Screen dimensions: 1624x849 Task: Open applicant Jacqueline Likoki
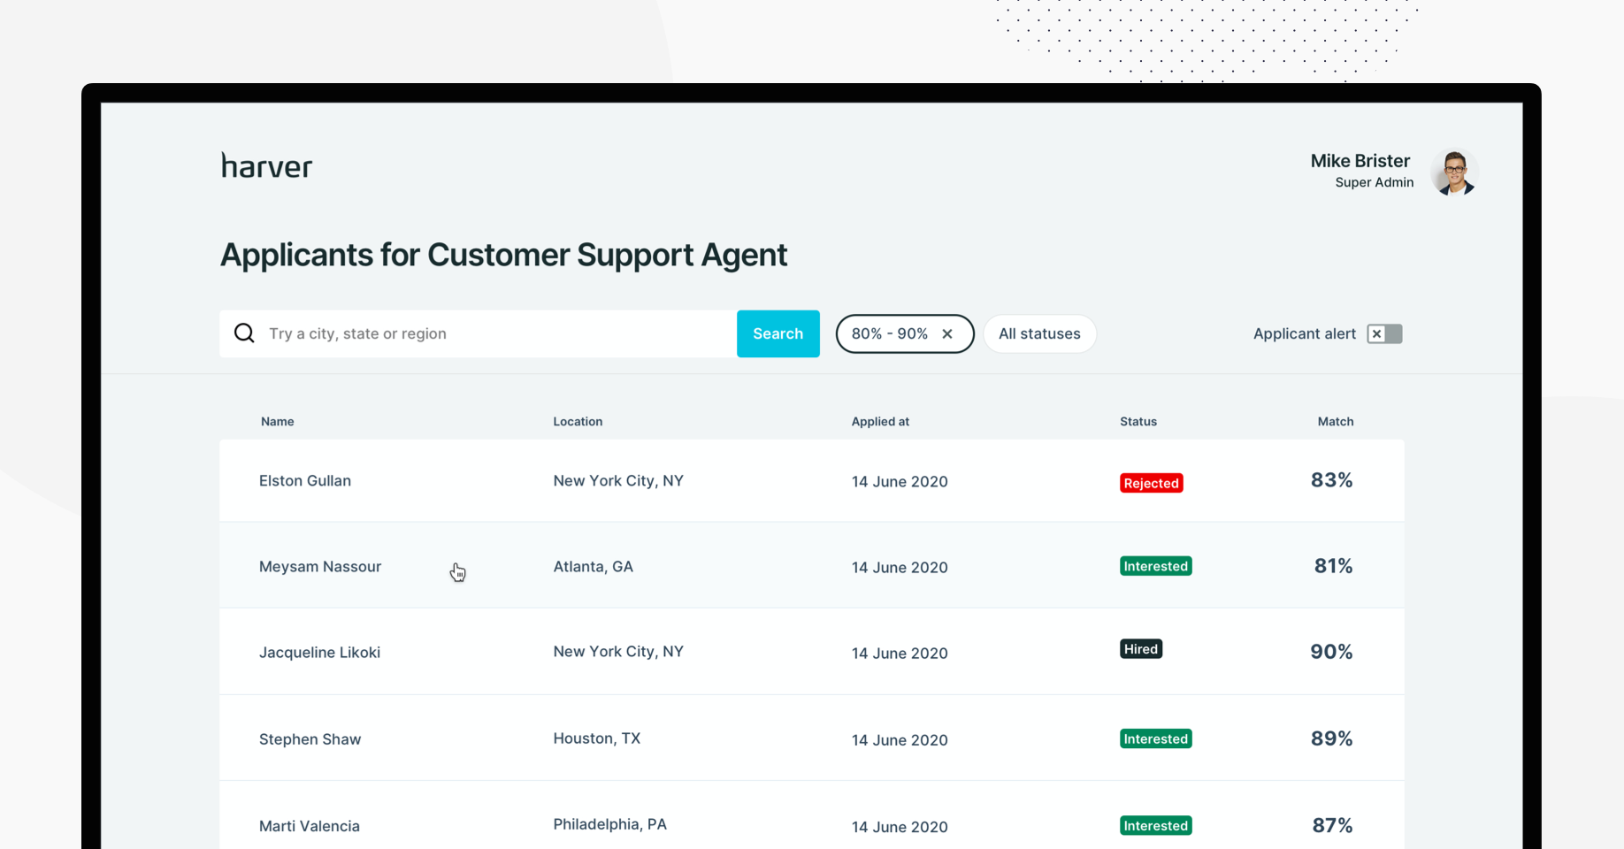click(x=319, y=653)
